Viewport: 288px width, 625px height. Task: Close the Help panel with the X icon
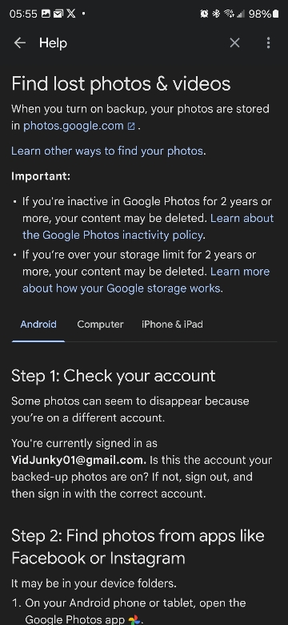pyautogui.click(x=234, y=43)
